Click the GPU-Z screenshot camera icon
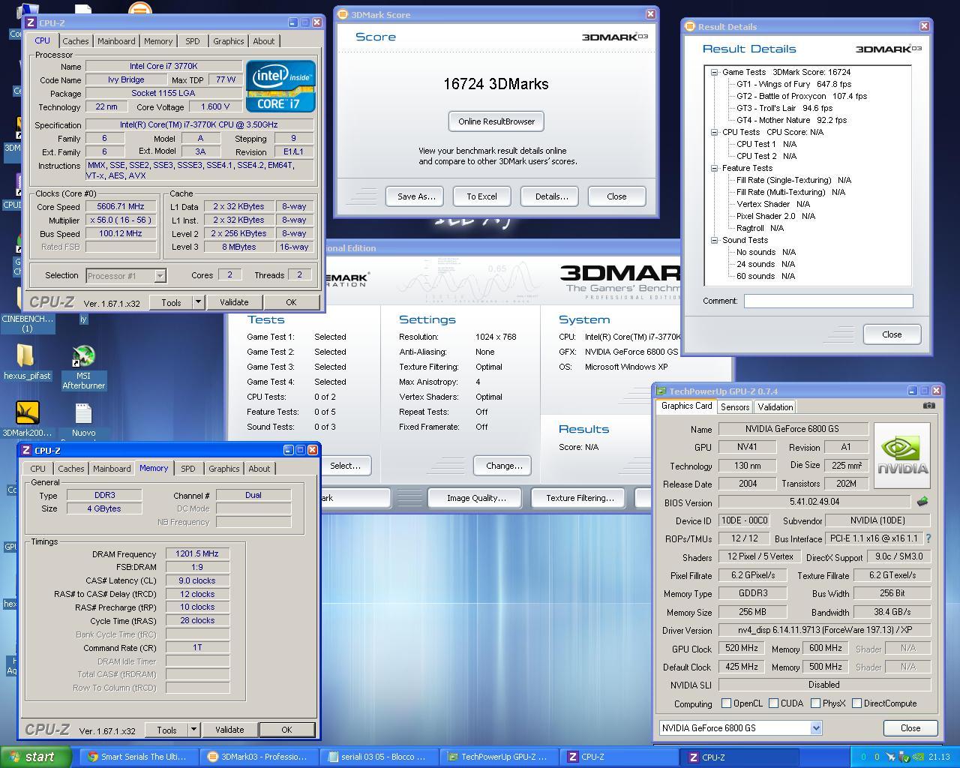The height and width of the screenshot is (768, 960). click(x=928, y=406)
